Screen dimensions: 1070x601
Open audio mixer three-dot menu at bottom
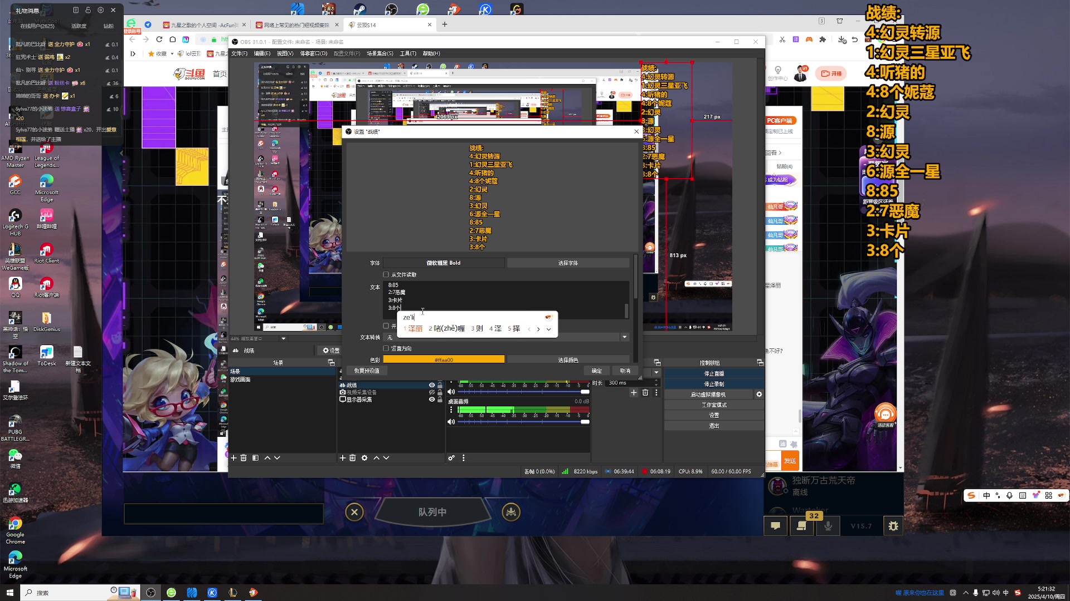[x=463, y=458]
